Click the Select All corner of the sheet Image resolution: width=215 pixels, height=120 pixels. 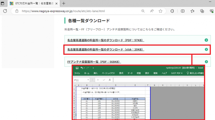pyautogui.click(x=75, y=85)
